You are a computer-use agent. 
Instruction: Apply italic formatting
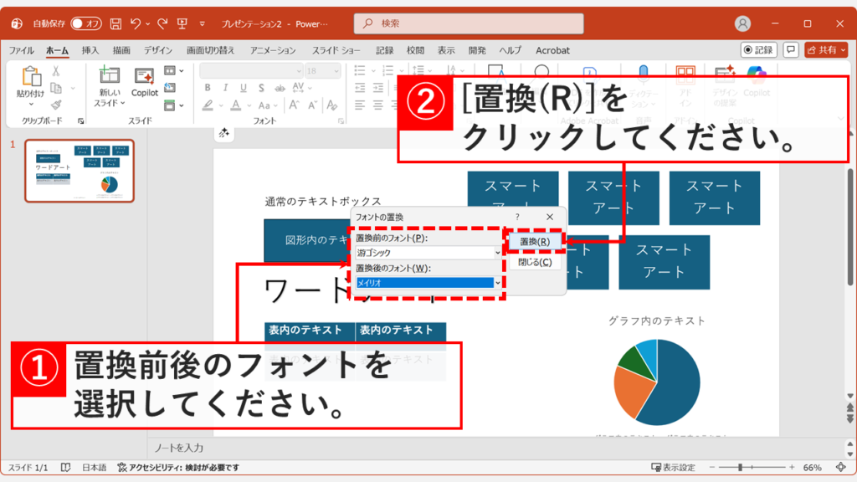(x=226, y=87)
